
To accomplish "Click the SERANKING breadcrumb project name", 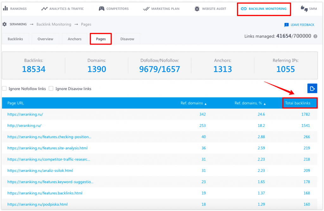I will [18, 24].
